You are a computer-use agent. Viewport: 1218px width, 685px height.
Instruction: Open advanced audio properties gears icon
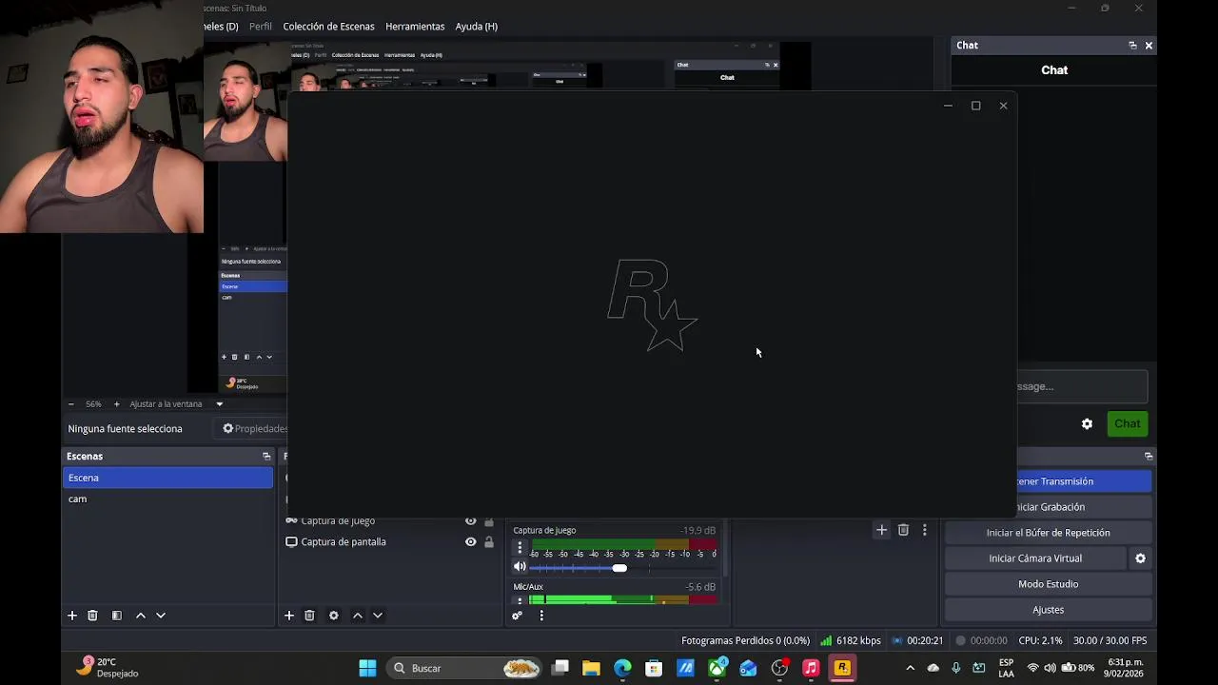click(x=517, y=616)
